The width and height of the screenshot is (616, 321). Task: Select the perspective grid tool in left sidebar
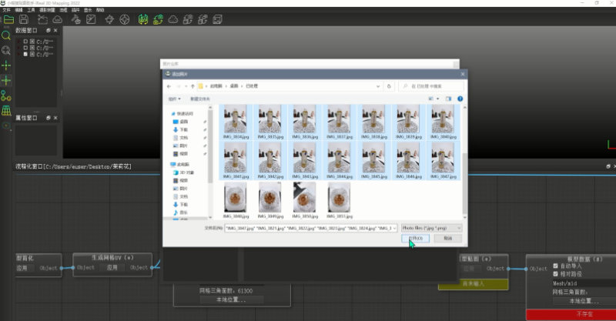pyautogui.click(x=6, y=110)
